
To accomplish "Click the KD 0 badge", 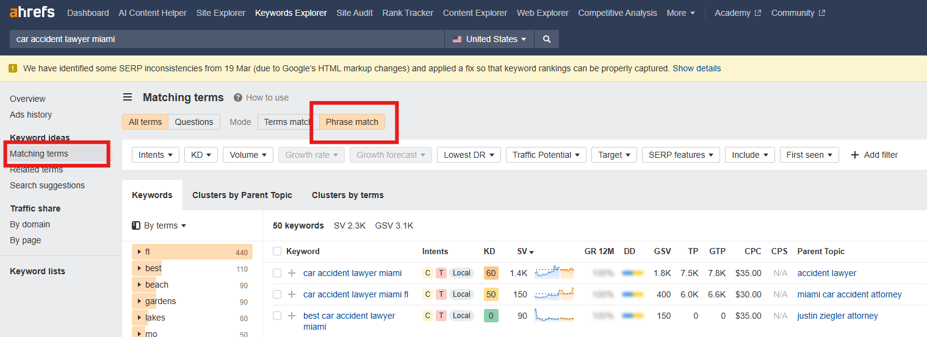I will tap(491, 316).
